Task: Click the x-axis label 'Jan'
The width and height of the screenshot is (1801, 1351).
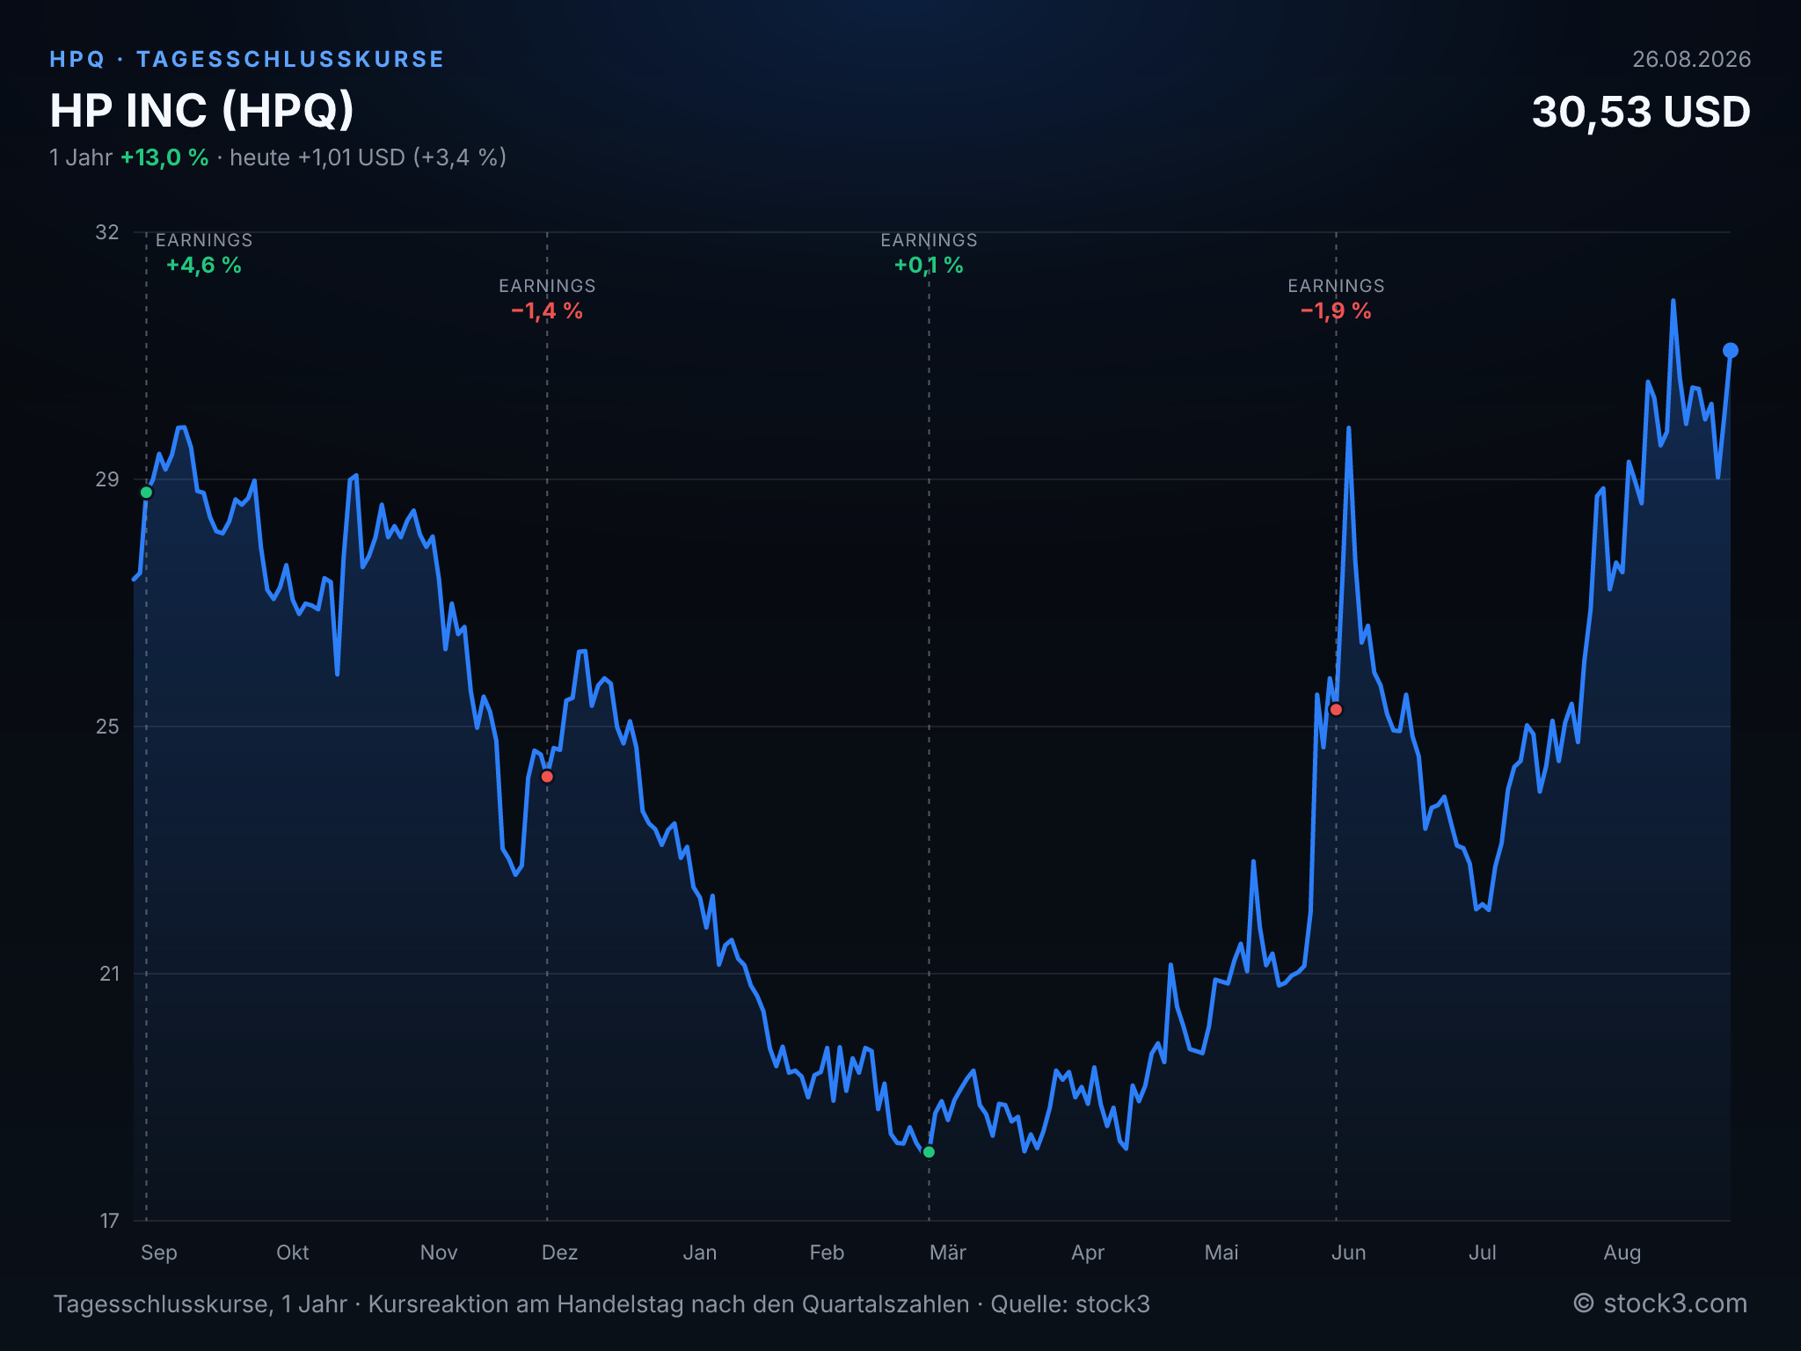Action: (x=700, y=1252)
